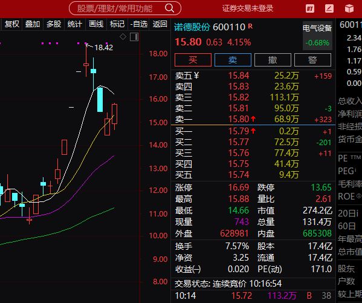Image resolution: width=362 pixels, height=303 pixels.
Task: Toggle -自选 watchlist removal
Action: [x=139, y=24]
